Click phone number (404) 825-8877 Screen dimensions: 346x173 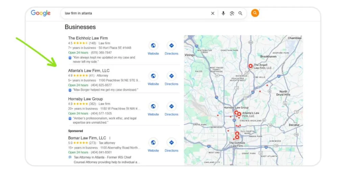101,85
